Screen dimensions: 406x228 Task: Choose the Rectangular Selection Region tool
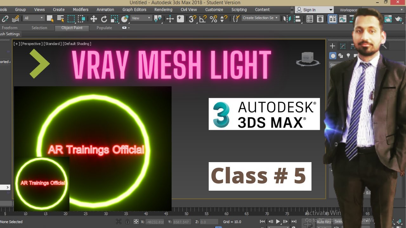tap(71, 19)
